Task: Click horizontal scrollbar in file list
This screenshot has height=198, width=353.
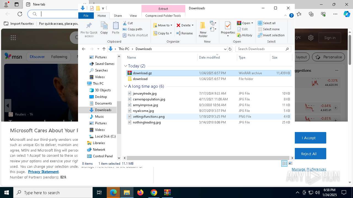Action: [208, 158]
